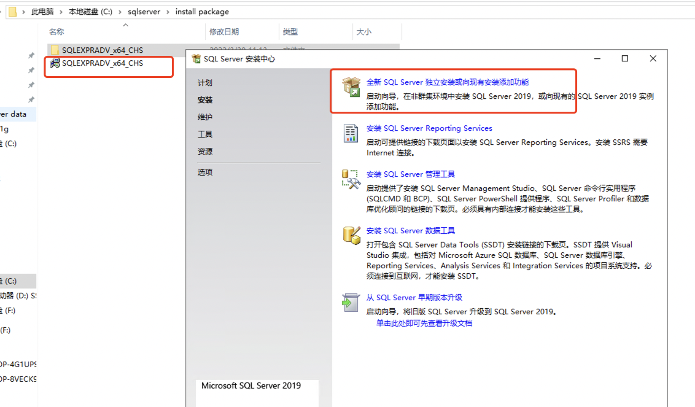This screenshot has height=407, width=695.
Task: Select the SQLEXPRADV_x64_CHS installer application file
Action: (x=102, y=63)
